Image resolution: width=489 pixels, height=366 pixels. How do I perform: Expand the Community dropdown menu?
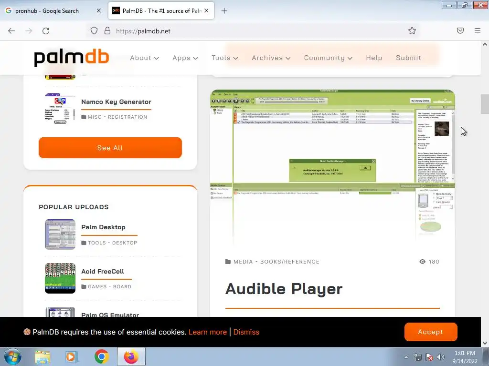click(328, 58)
